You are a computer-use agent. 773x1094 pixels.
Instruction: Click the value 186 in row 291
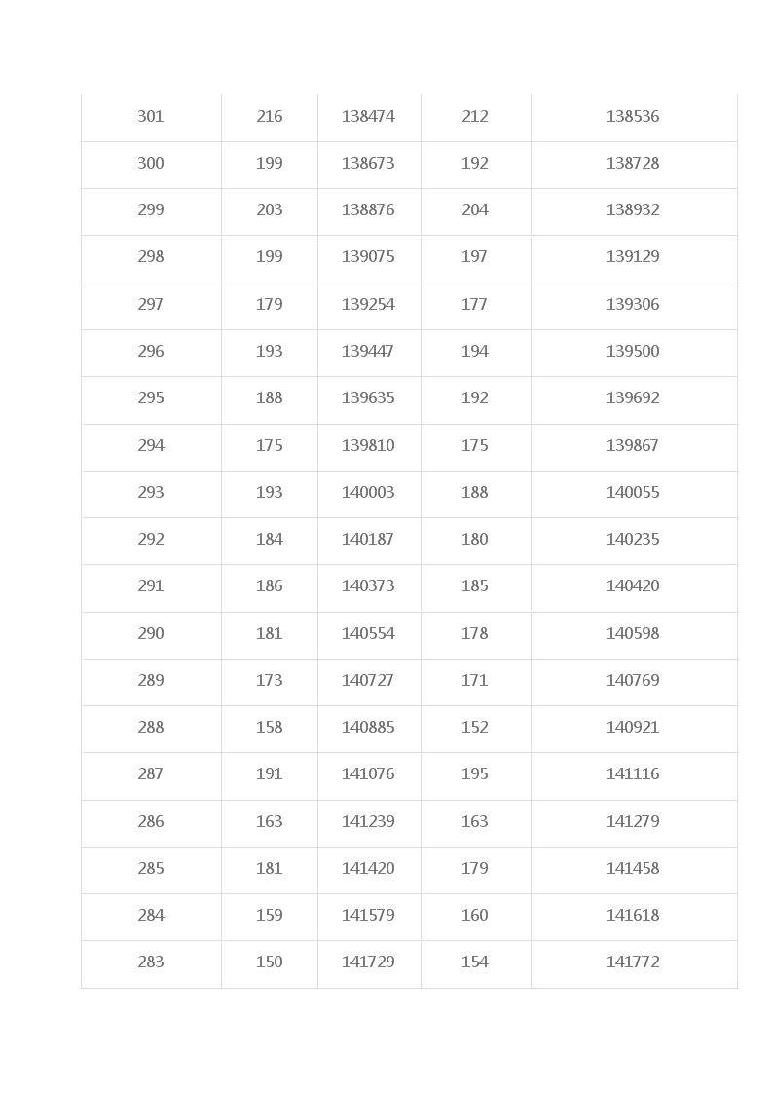[269, 586]
